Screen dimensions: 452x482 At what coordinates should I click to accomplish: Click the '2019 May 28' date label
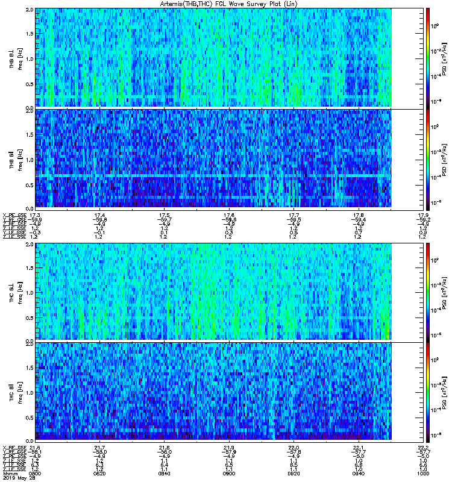[x=19, y=478]
